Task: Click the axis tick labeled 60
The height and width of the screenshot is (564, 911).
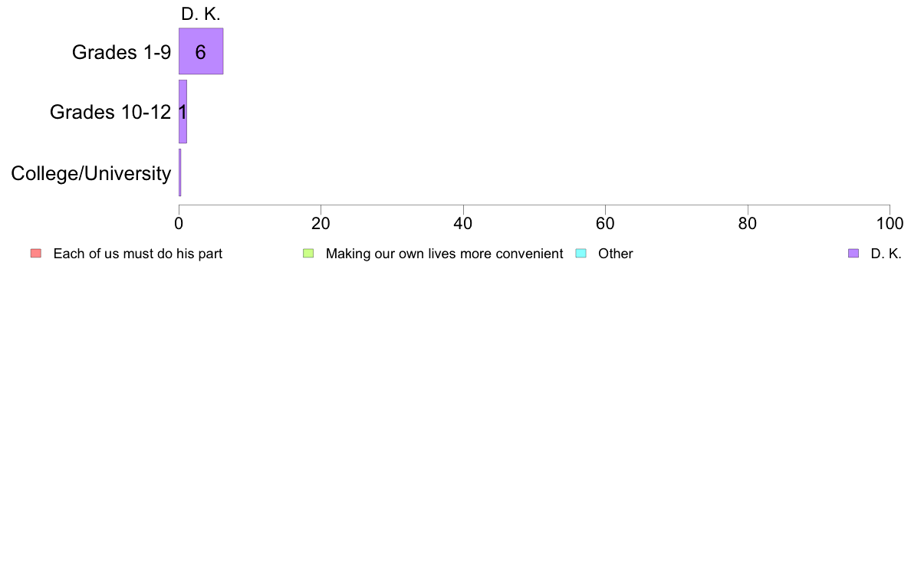Action: [605, 224]
